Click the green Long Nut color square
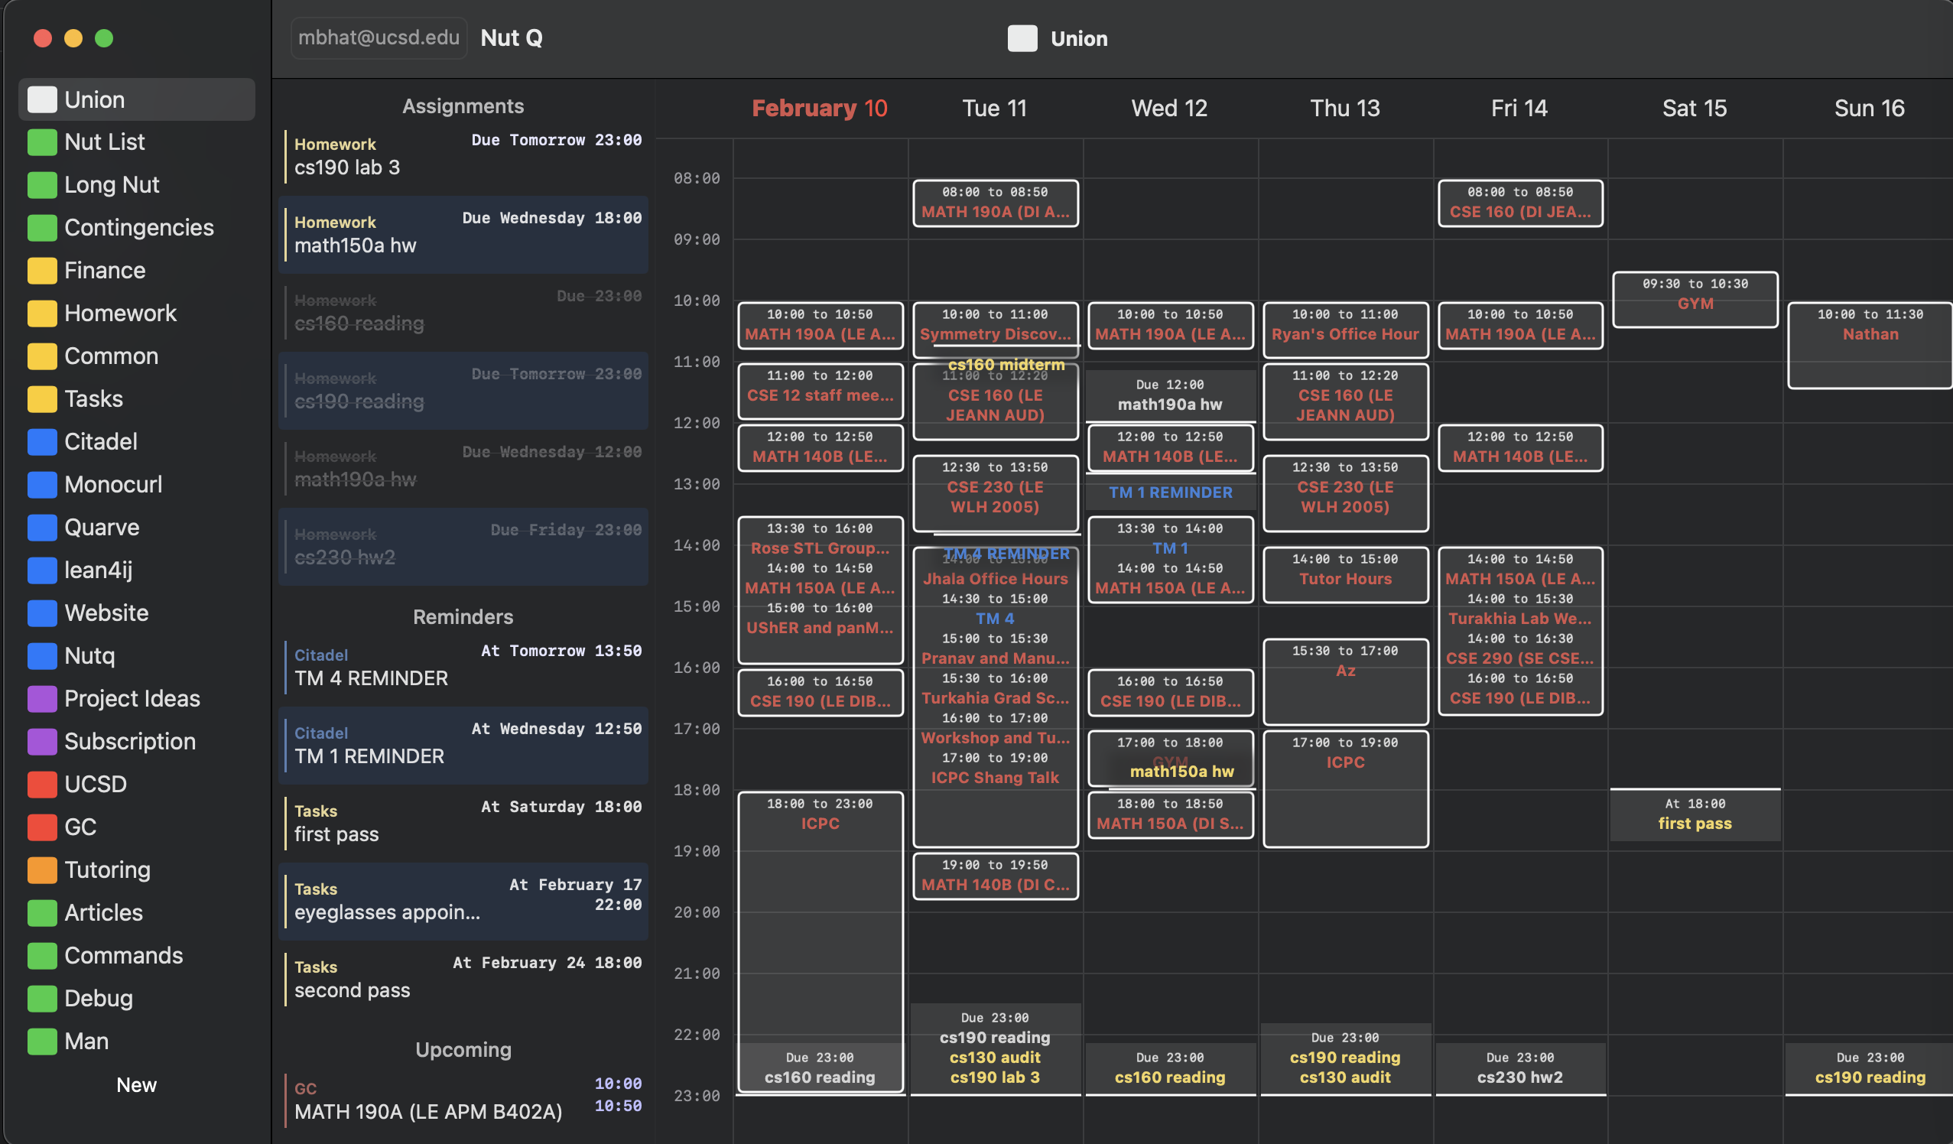 42,184
